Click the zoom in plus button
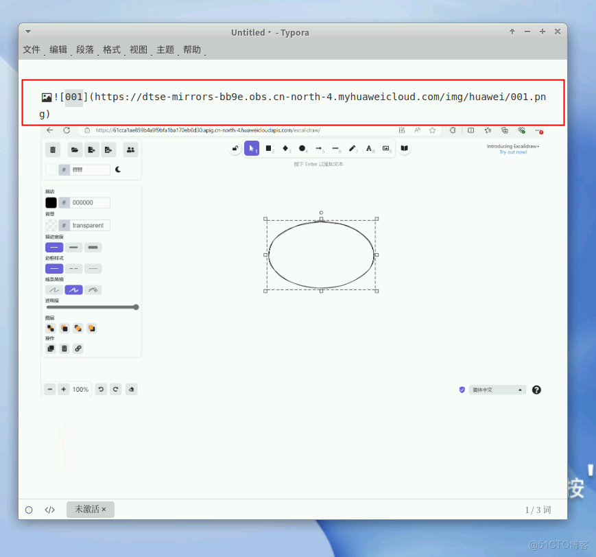This screenshot has width=596, height=557. click(x=64, y=390)
